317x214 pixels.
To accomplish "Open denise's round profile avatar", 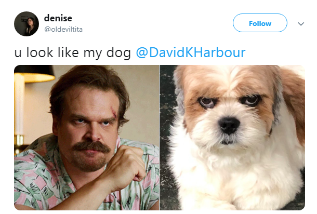I will point(27,24).
